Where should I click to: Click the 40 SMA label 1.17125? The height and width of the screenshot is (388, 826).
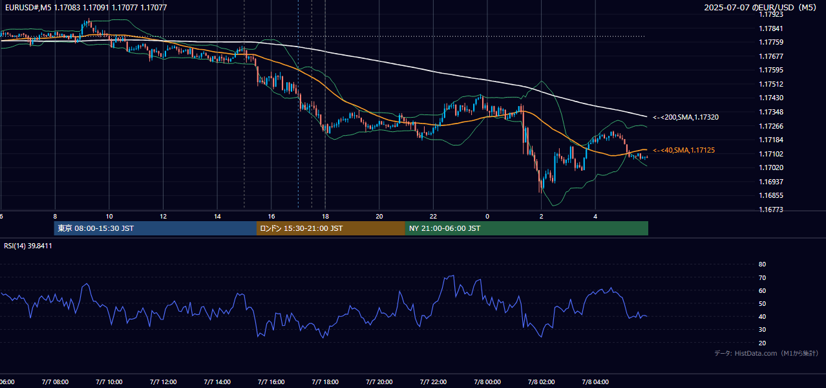click(684, 150)
